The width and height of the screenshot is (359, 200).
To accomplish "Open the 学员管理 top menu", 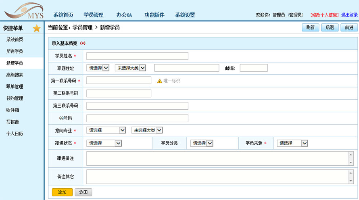I will (x=94, y=15).
